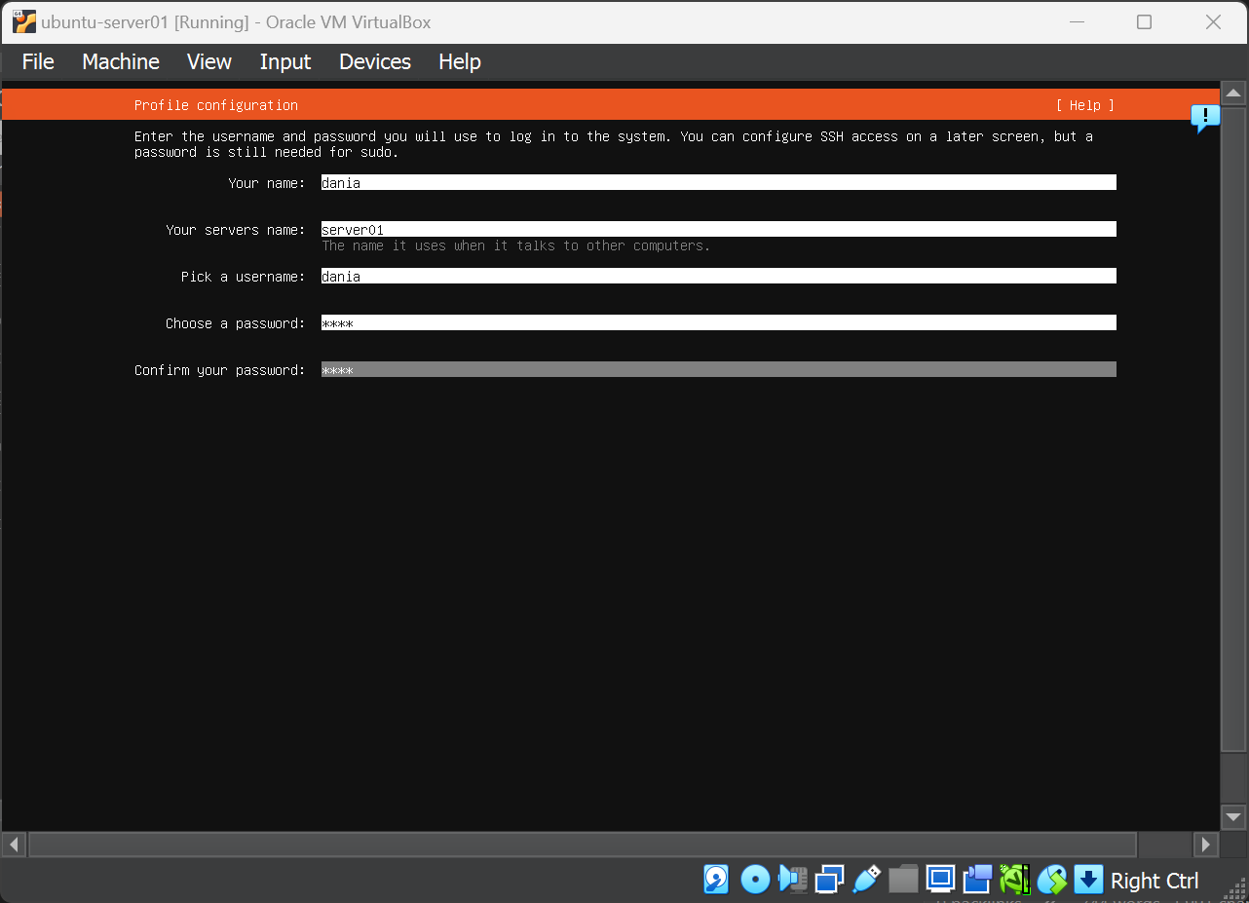Viewport: 1249px width, 903px height.
Task: Open the optical disc drive indicator
Action: (x=755, y=880)
